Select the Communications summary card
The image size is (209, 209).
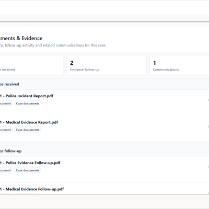tap(179, 65)
